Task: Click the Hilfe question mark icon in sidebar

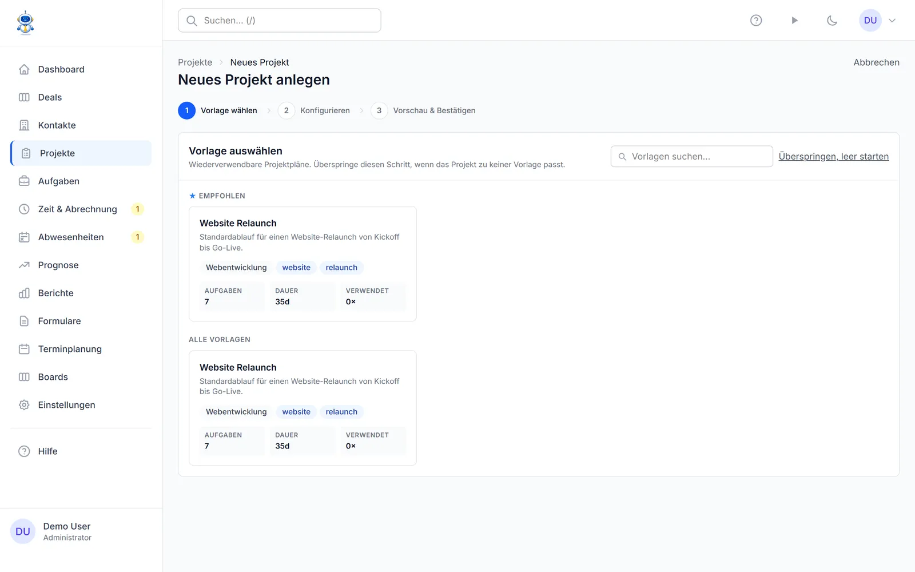Action: point(24,451)
